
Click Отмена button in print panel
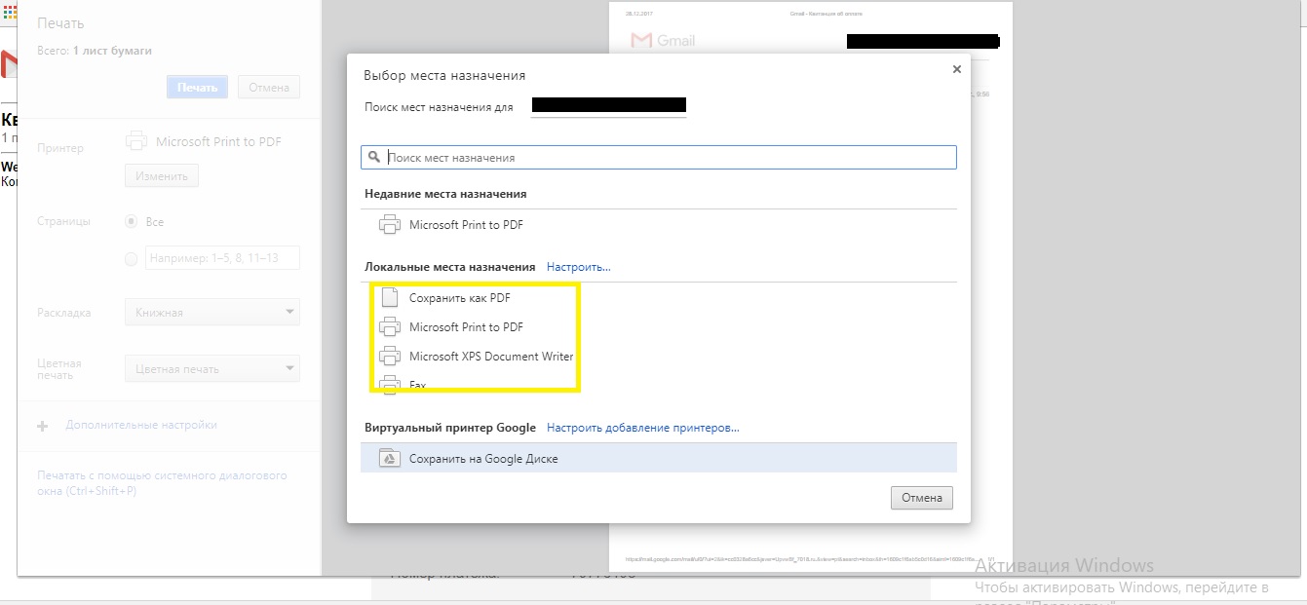[x=269, y=87]
